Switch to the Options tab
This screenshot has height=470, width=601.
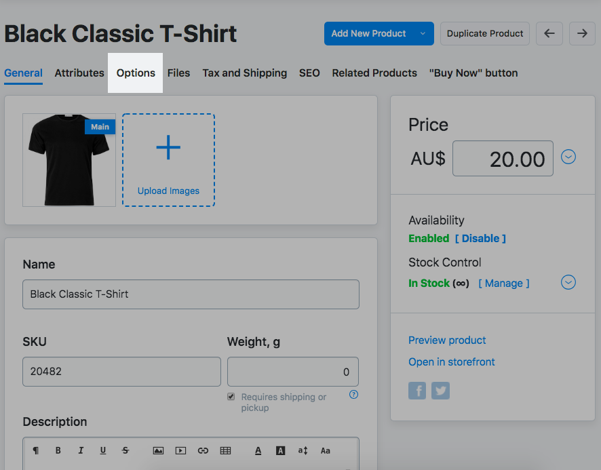(x=136, y=73)
